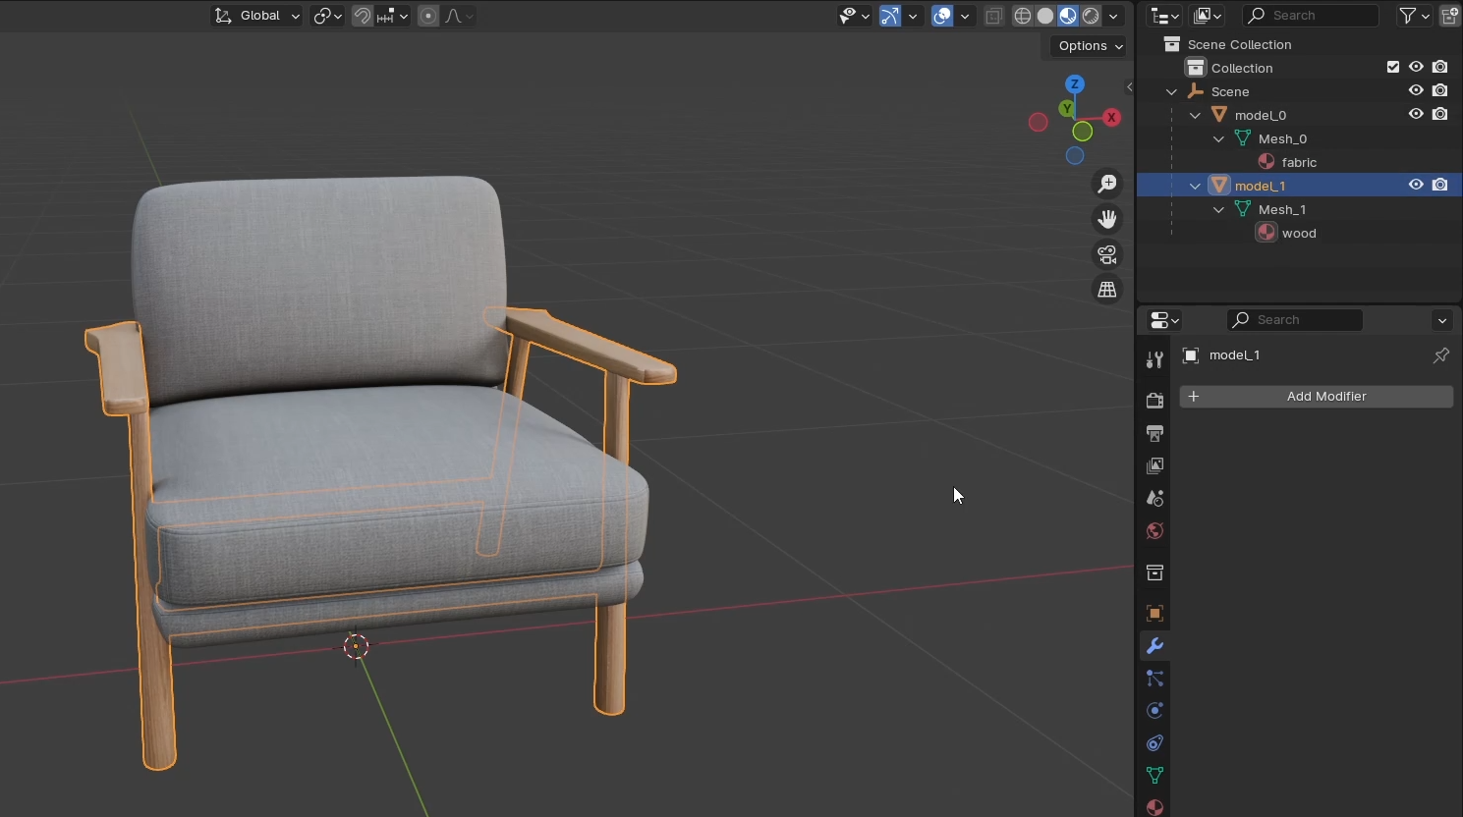The height and width of the screenshot is (817, 1463).
Task: Open the Render properties tab
Action: click(1154, 401)
